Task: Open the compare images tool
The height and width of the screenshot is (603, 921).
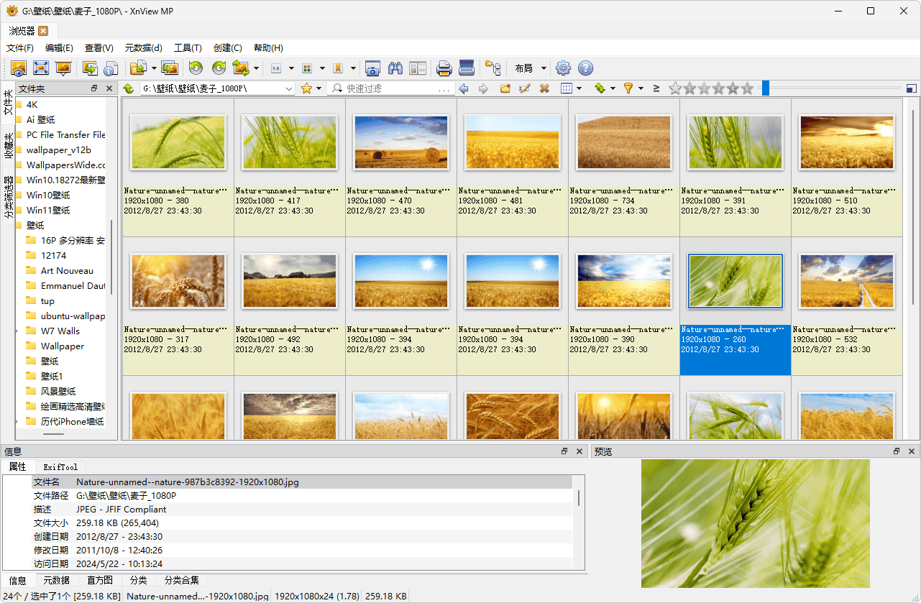Action: pyautogui.click(x=418, y=68)
